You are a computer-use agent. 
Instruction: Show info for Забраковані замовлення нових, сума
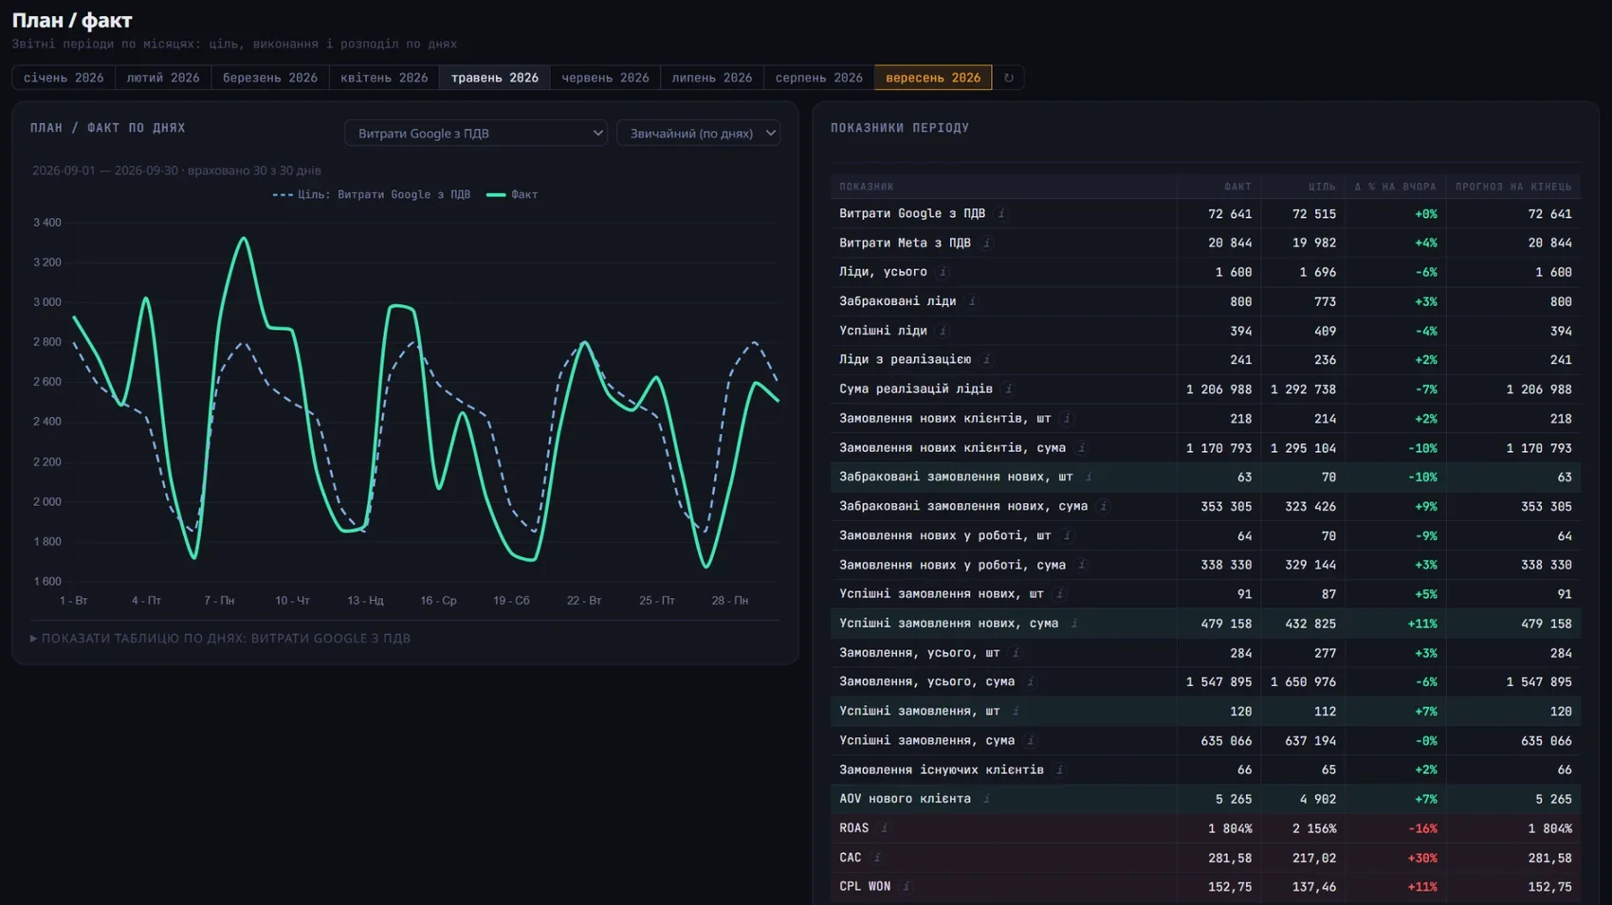tap(1104, 506)
